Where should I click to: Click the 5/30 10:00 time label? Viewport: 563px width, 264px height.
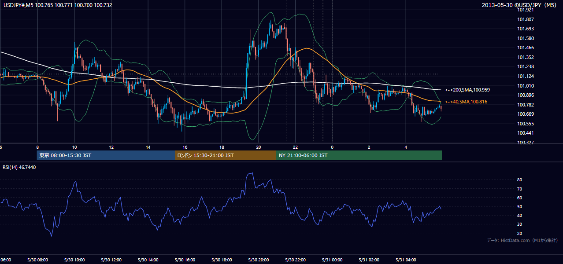click(x=74, y=260)
